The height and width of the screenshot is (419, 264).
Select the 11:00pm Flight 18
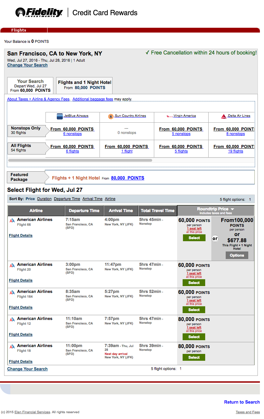(x=194, y=357)
